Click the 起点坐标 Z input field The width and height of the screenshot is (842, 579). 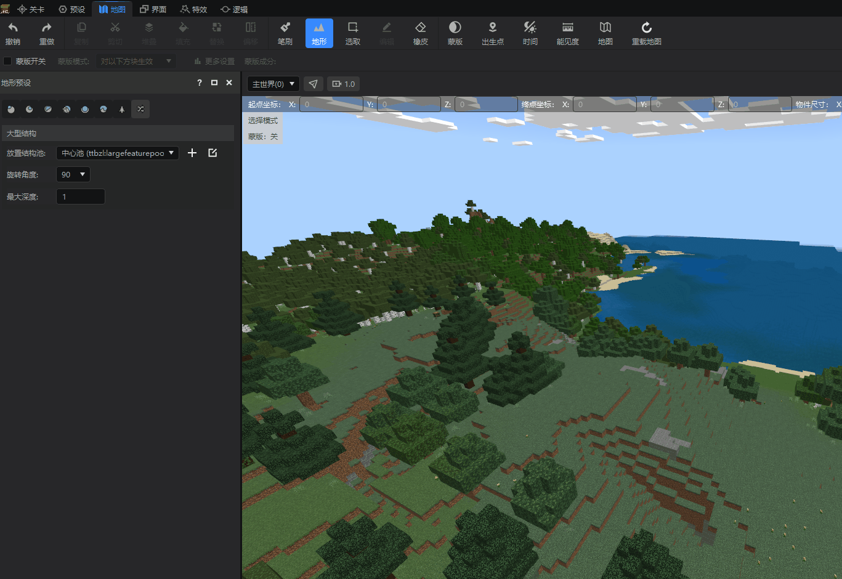click(x=487, y=104)
